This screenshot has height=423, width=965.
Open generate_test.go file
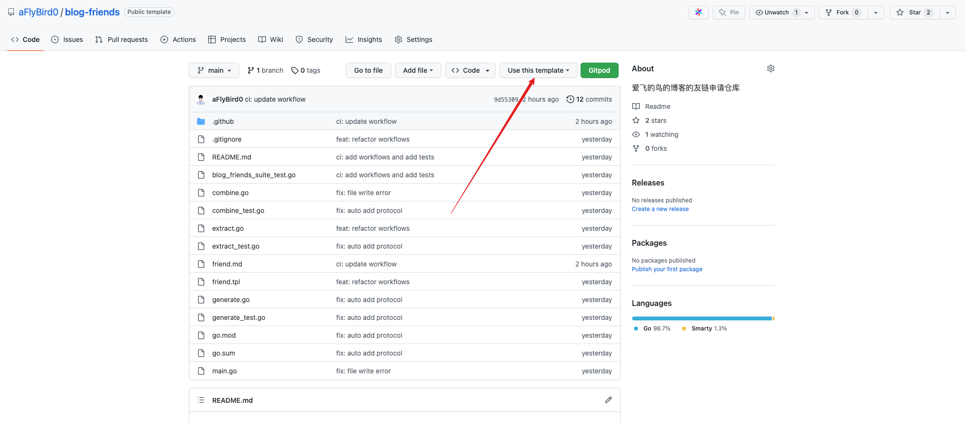click(x=238, y=317)
